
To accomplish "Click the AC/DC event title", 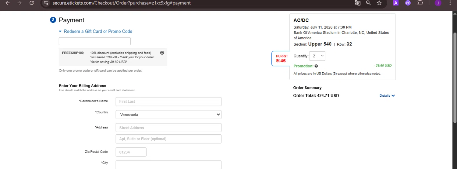I will coord(301,20).
